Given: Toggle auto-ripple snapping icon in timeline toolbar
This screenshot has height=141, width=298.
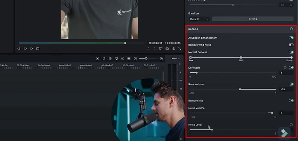Looking at the screenshot, I should tap(123, 59).
